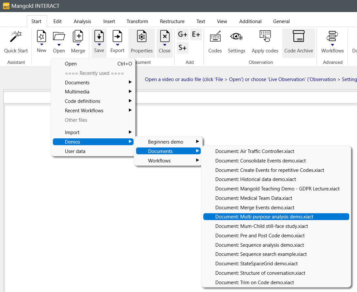Open the Beginners demo submenu
The image size is (357, 292).
click(x=168, y=142)
